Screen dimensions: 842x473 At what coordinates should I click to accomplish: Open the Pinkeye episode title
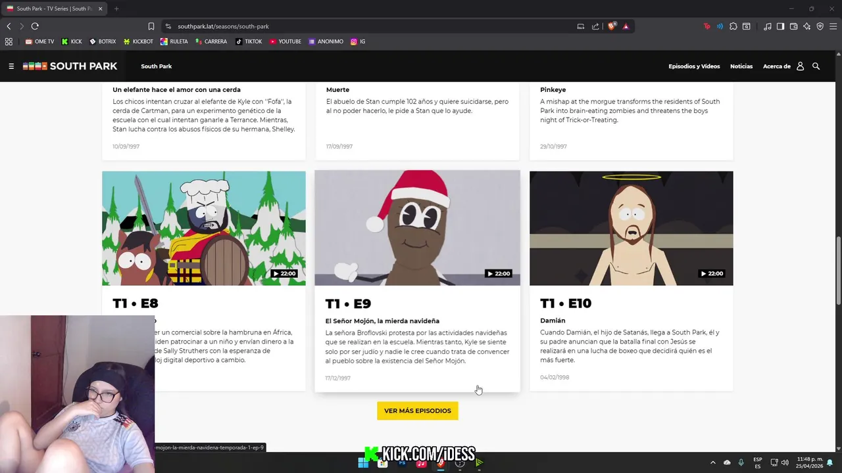[x=553, y=90]
